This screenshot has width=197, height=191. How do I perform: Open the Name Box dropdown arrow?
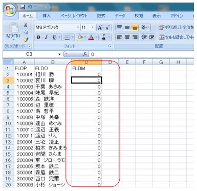(59, 54)
